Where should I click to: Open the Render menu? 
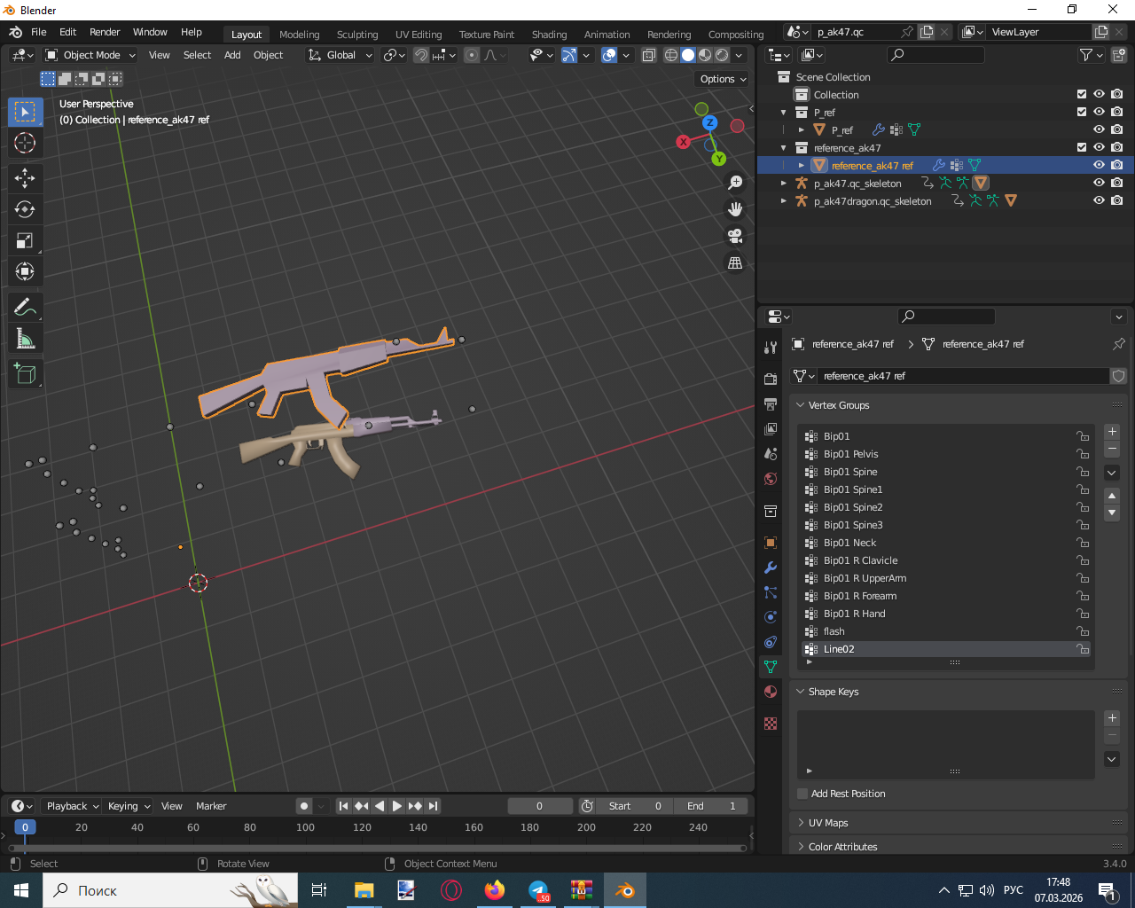[x=105, y=32]
